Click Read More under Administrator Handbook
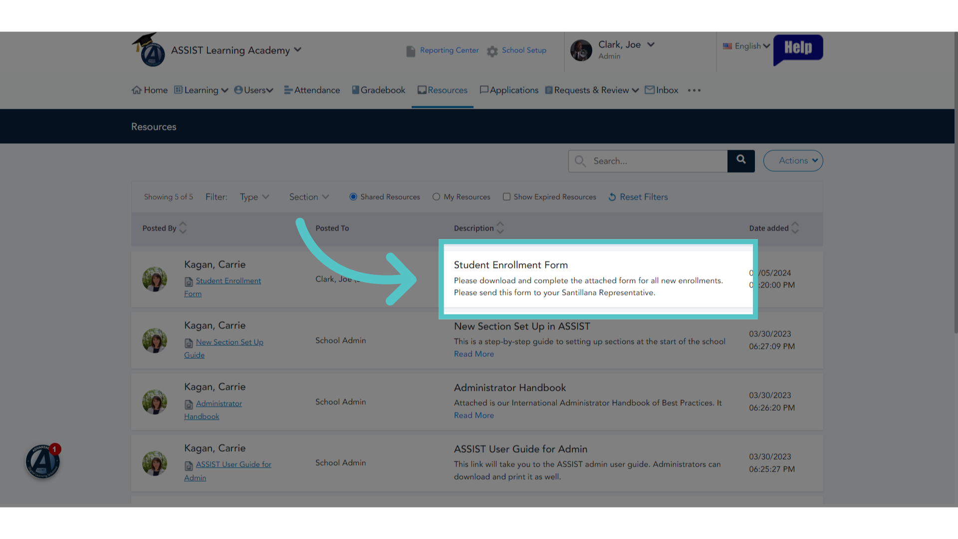This screenshot has height=539, width=958. point(474,415)
